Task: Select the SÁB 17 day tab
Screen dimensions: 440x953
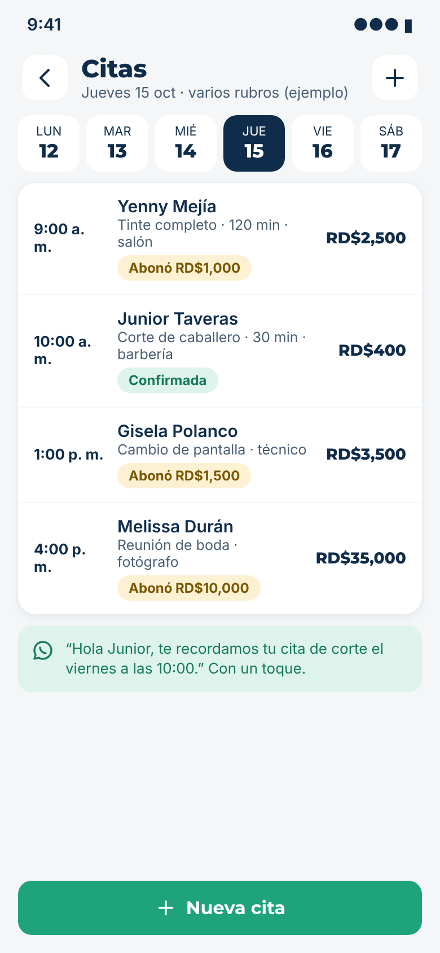Action: (391, 143)
